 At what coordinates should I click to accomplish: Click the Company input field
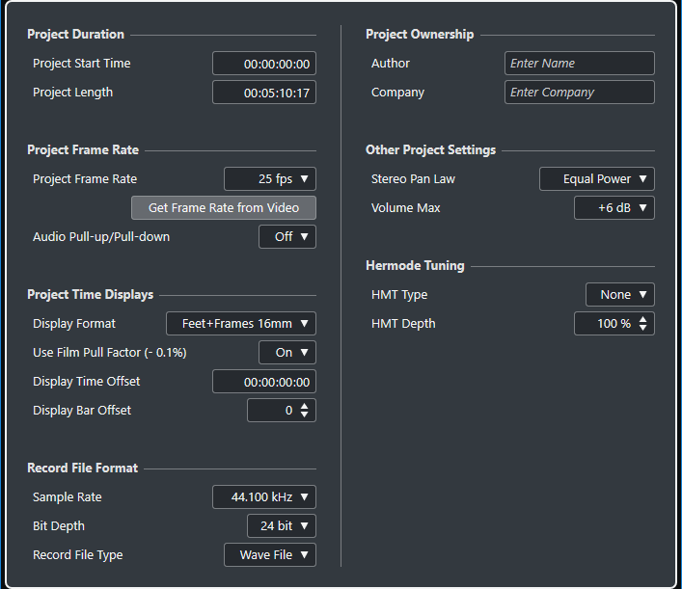click(579, 93)
